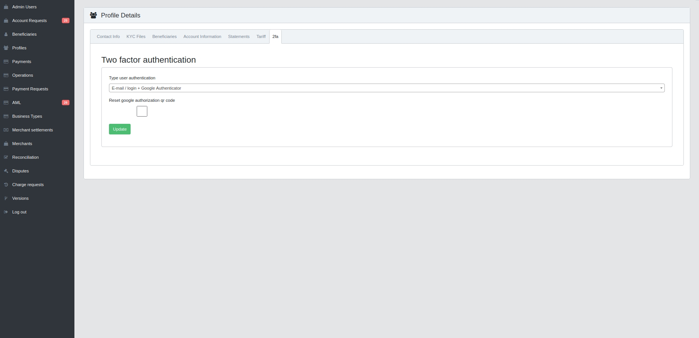Click the Two factor authentication heading
The width and height of the screenshot is (699, 338).
point(148,60)
